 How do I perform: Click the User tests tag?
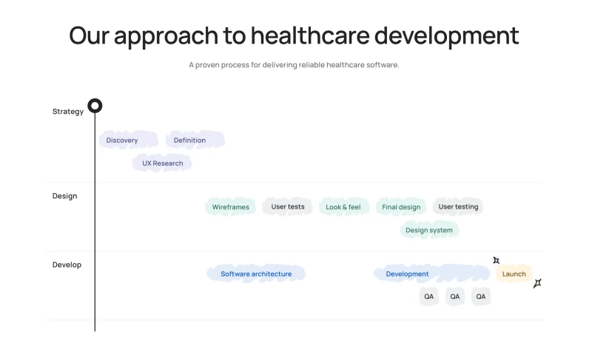click(287, 207)
